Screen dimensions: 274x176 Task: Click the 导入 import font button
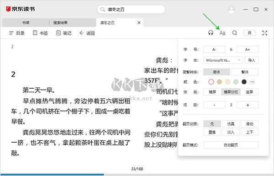coord(252,60)
